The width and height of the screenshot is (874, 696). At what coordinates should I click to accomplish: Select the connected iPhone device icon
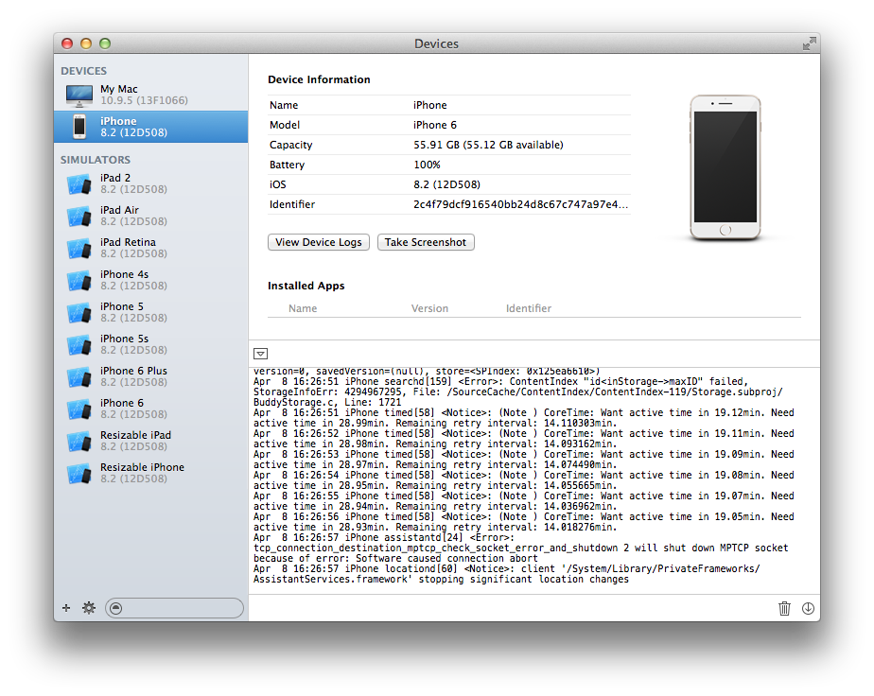click(79, 127)
